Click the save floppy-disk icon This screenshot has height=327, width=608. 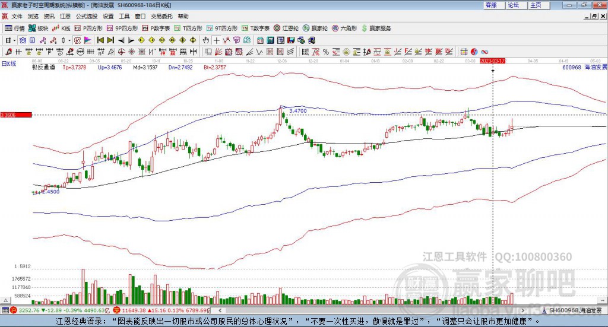[291, 40]
